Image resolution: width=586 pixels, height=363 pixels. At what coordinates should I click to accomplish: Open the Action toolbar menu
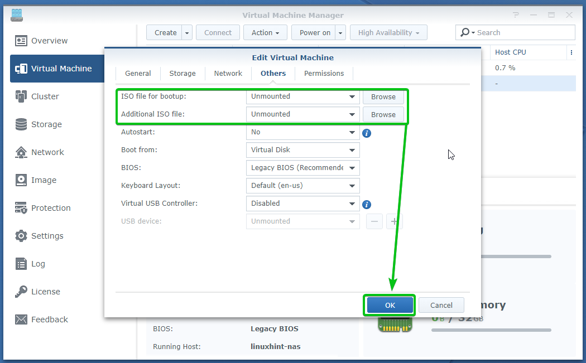coord(265,33)
